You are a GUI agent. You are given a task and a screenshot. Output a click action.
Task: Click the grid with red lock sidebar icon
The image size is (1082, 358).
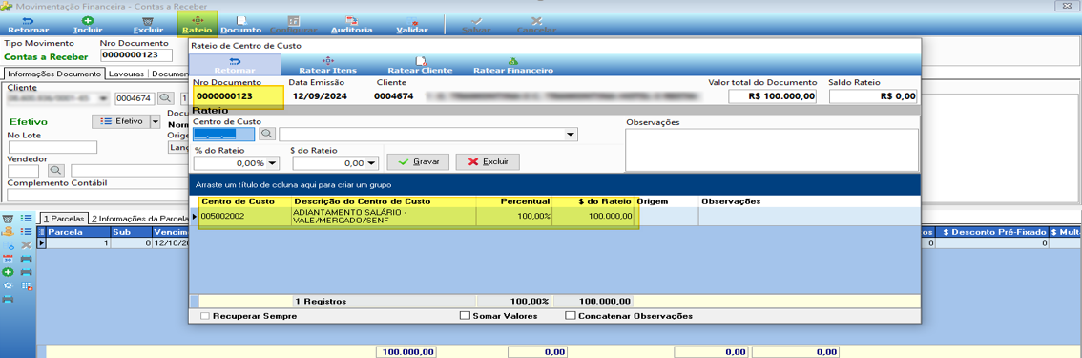click(x=27, y=285)
